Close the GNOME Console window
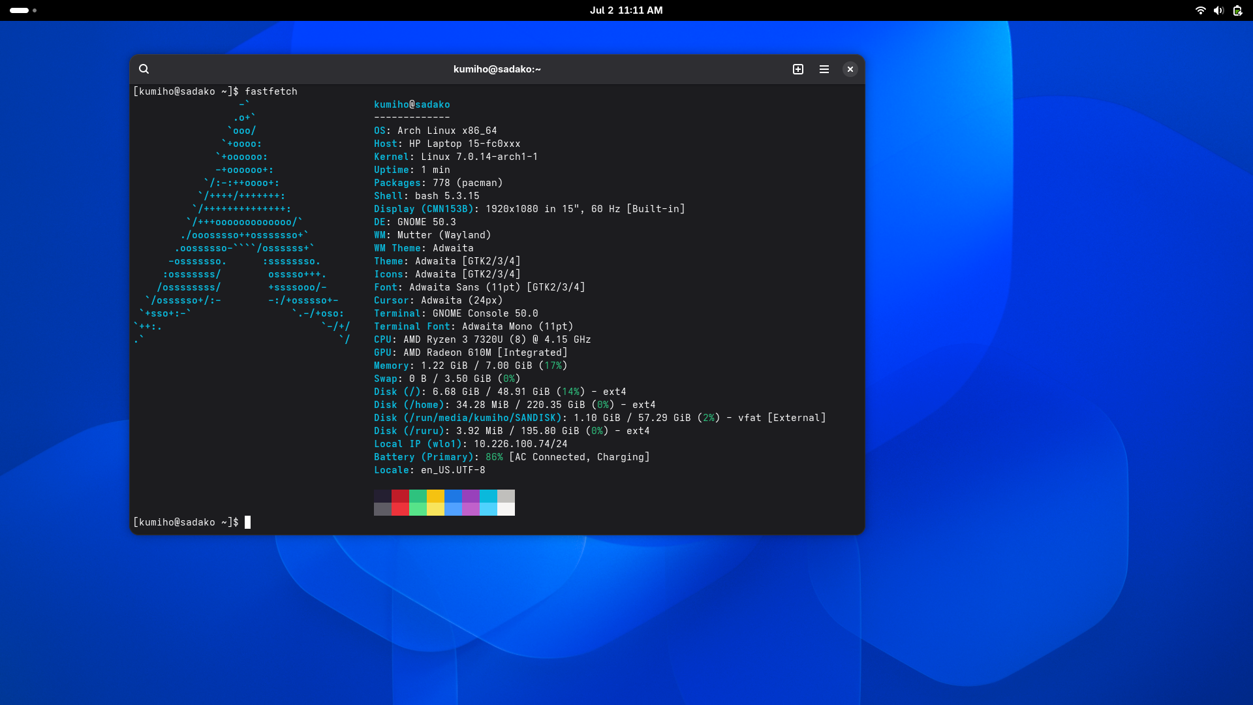The height and width of the screenshot is (705, 1253). click(850, 69)
